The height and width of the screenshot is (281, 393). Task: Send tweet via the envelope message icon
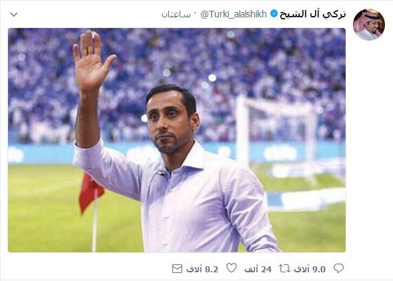(177, 269)
